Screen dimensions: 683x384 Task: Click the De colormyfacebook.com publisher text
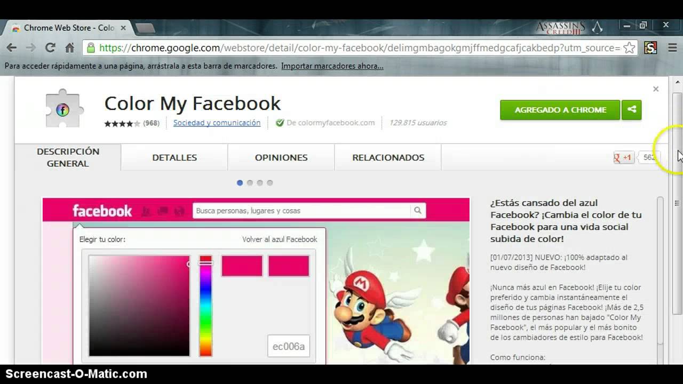click(331, 123)
